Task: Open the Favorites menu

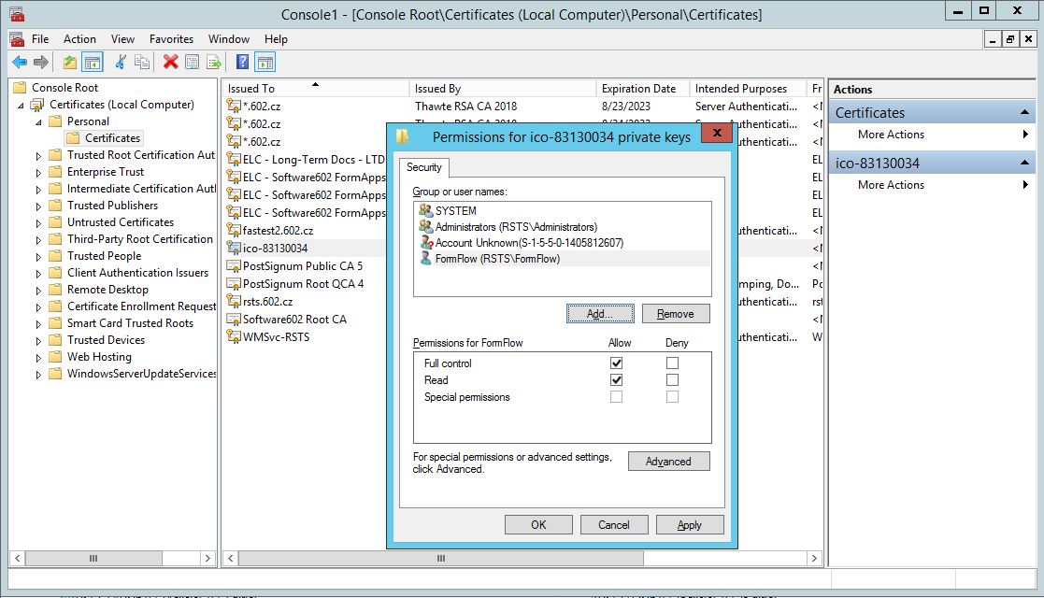Action: [171, 39]
